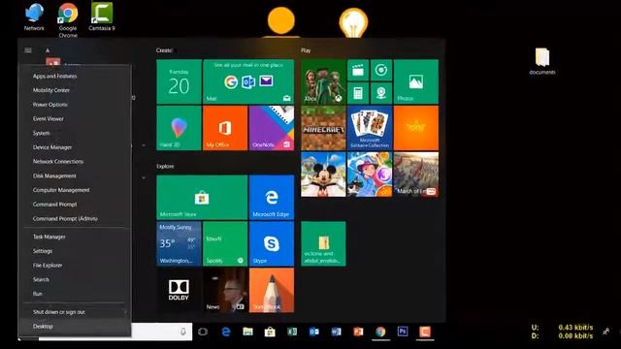The width and height of the screenshot is (621, 349).
Task: Launch the Paint 3D tile
Action: (179, 128)
